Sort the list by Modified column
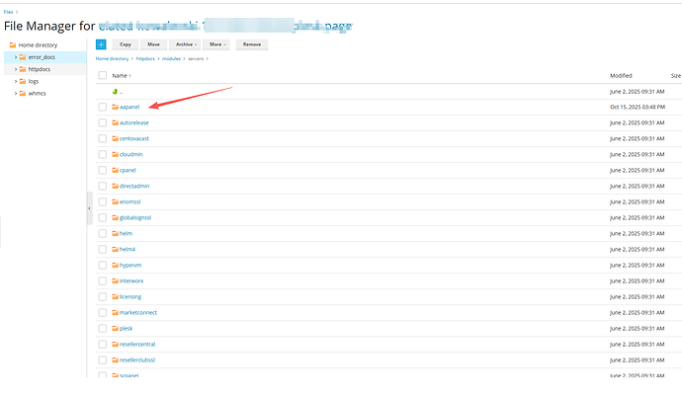The width and height of the screenshot is (682, 396). tap(621, 75)
